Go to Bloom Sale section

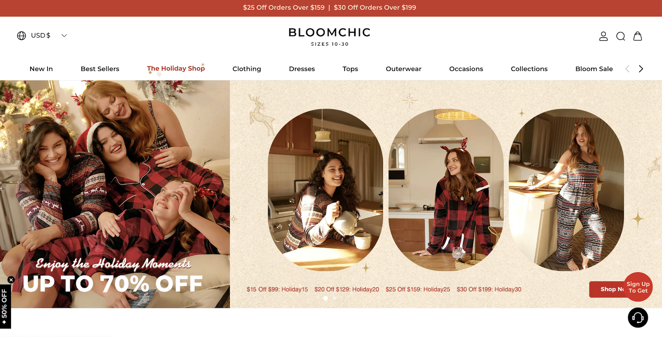(594, 69)
